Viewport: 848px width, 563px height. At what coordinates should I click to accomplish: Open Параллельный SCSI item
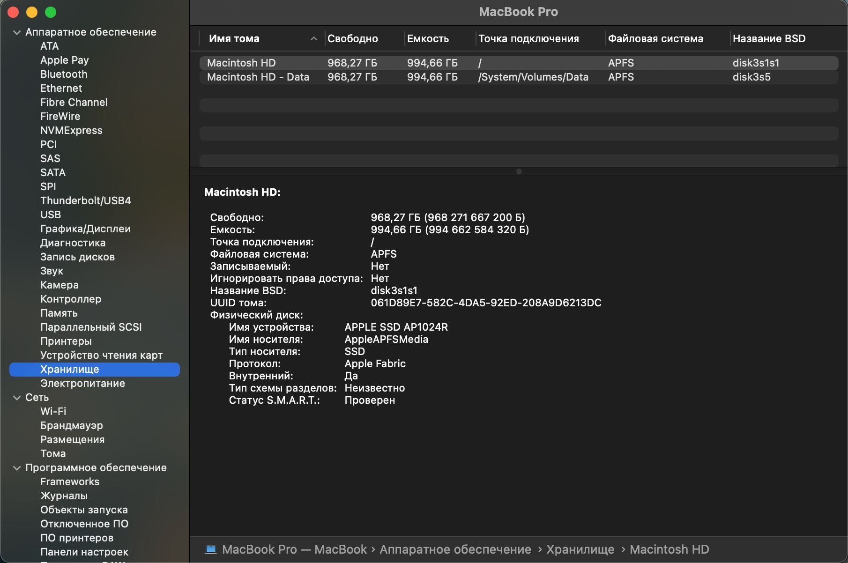(x=91, y=327)
